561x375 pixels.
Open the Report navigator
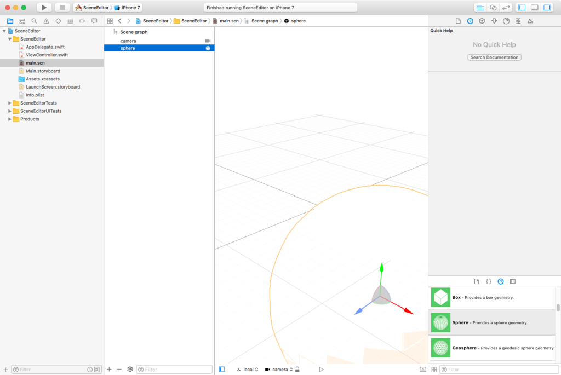pyautogui.click(x=94, y=21)
